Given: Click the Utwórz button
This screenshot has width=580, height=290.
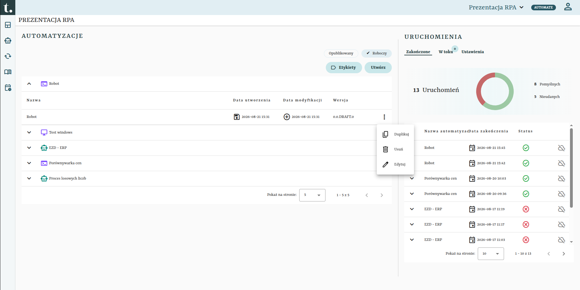Looking at the screenshot, I should 378,68.
